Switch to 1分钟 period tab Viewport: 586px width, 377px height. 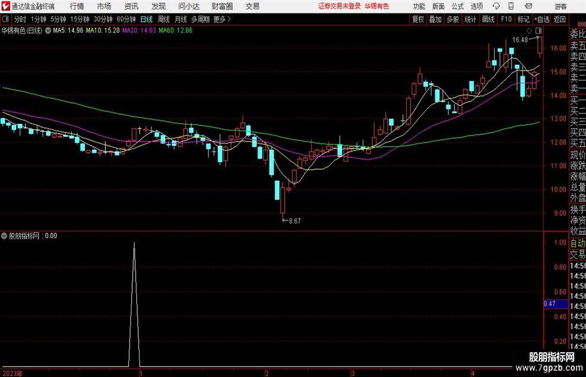point(38,19)
